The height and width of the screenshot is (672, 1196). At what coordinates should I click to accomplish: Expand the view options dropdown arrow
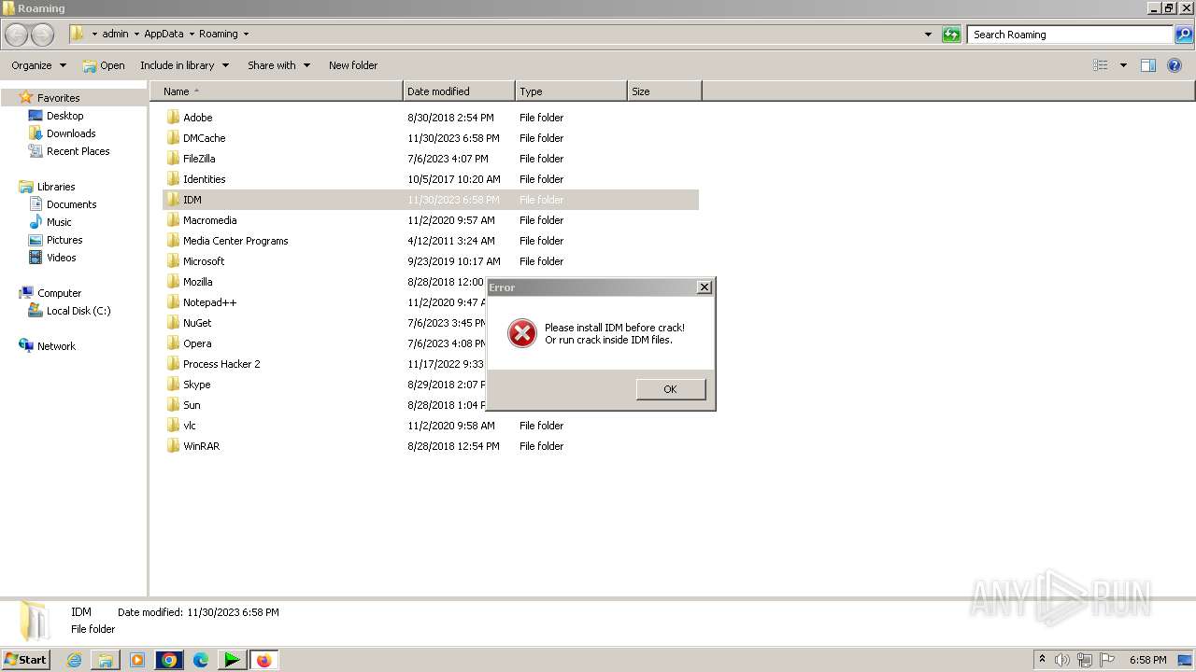1123,65
